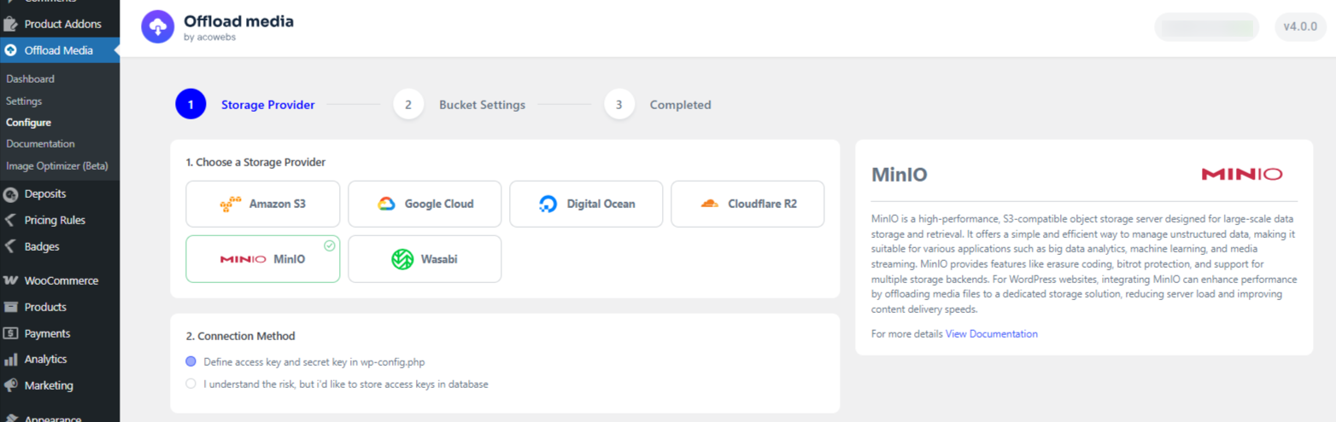Viewport: 1336px width, 422px height.
Task: Open the Product Addons menu
Action: tap(60, 24)
